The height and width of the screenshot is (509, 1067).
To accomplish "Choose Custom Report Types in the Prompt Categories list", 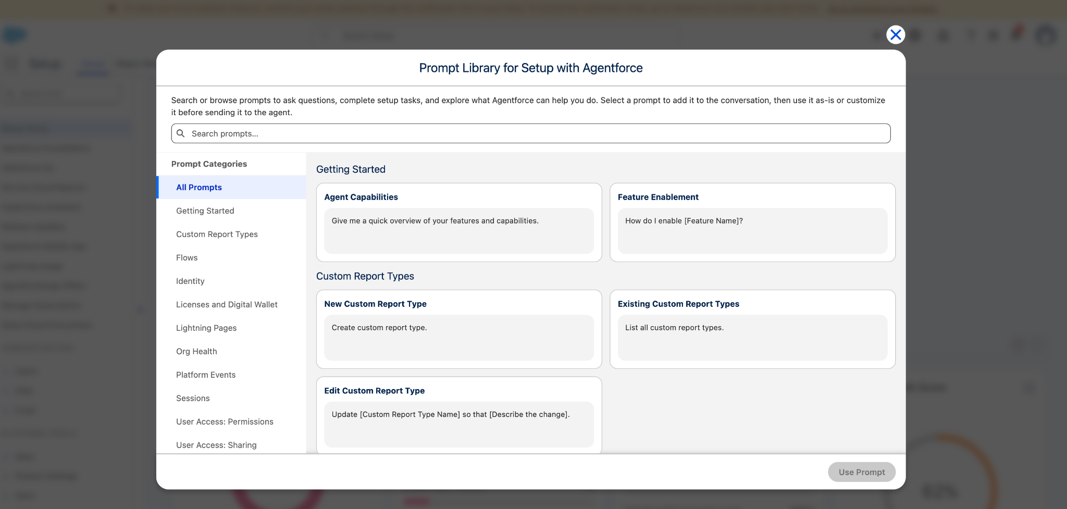I will pyautogui.click(x=231, y=234).
